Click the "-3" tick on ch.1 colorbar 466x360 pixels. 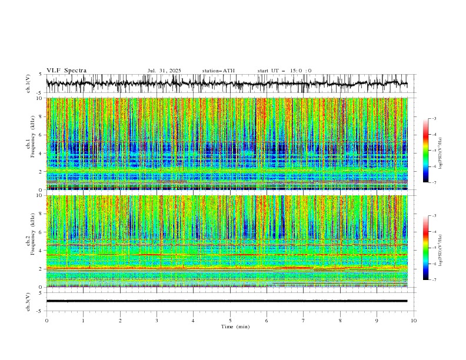434,118
